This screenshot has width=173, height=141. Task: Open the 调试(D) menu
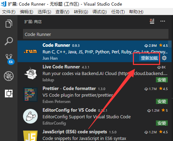(x=99, y=12)
